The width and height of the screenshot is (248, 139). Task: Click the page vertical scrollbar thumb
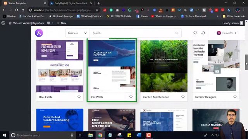coord(246,62)
